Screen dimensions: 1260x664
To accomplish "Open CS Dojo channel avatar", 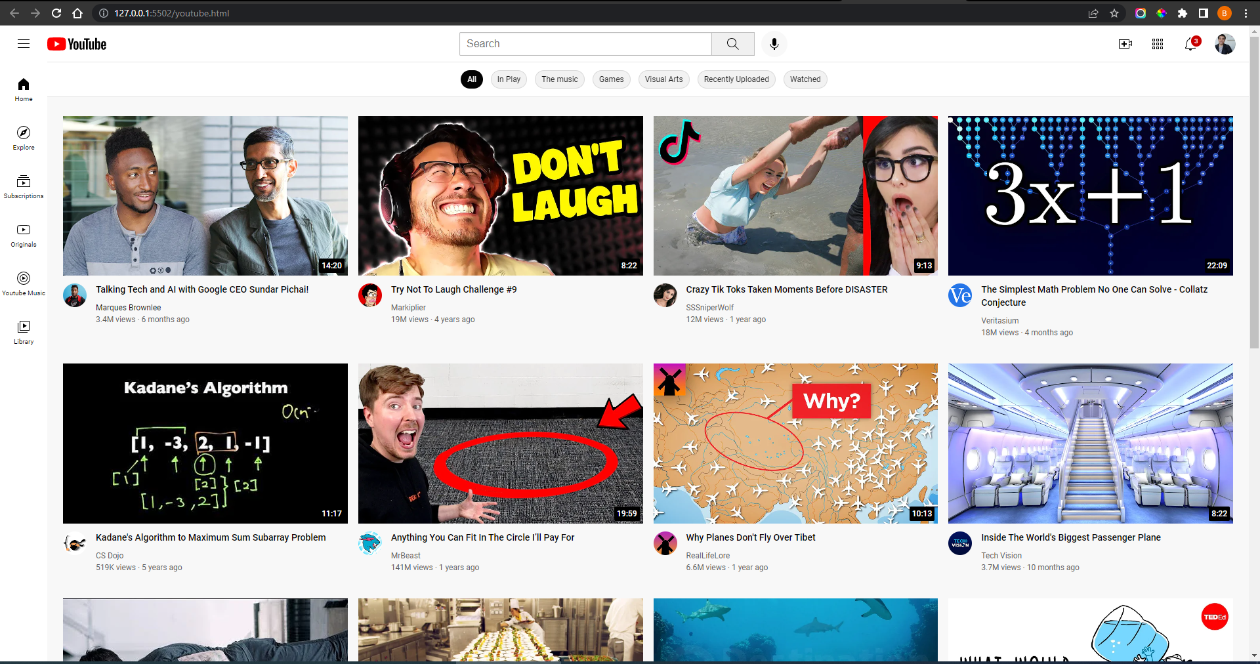I will tap(75, 543).
